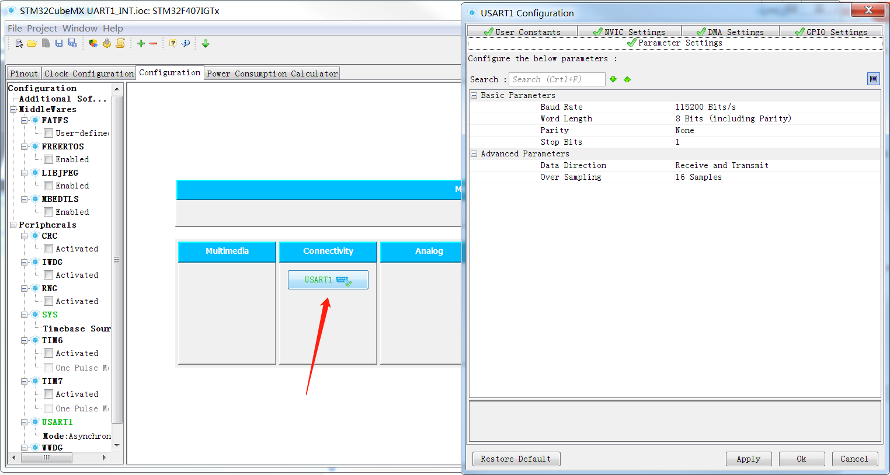Click the Apply button
This screenshot has height=475, width=890.
coord(749,459)
